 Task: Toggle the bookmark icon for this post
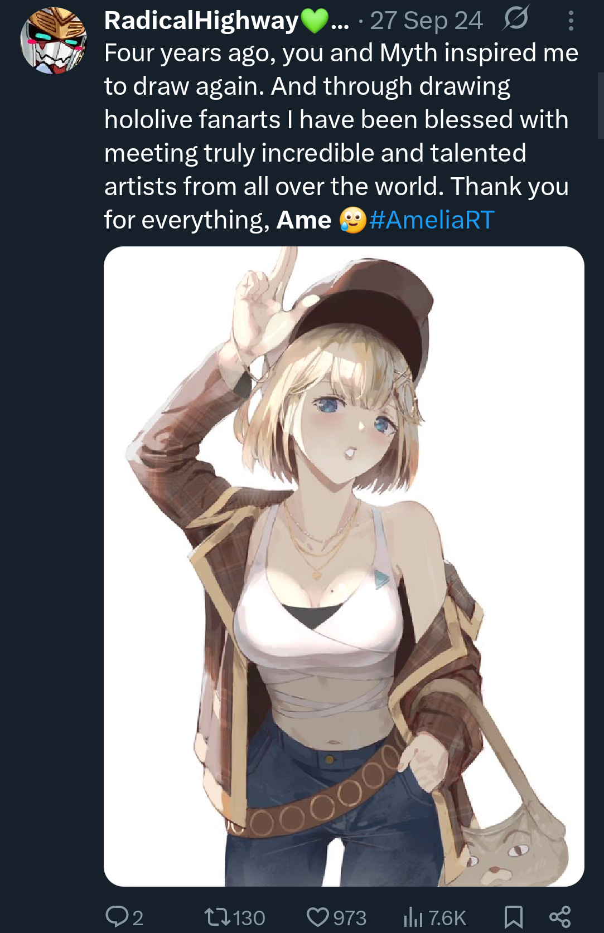[x=513, y=917]
